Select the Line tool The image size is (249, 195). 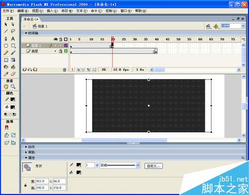[x=6, y=31]
